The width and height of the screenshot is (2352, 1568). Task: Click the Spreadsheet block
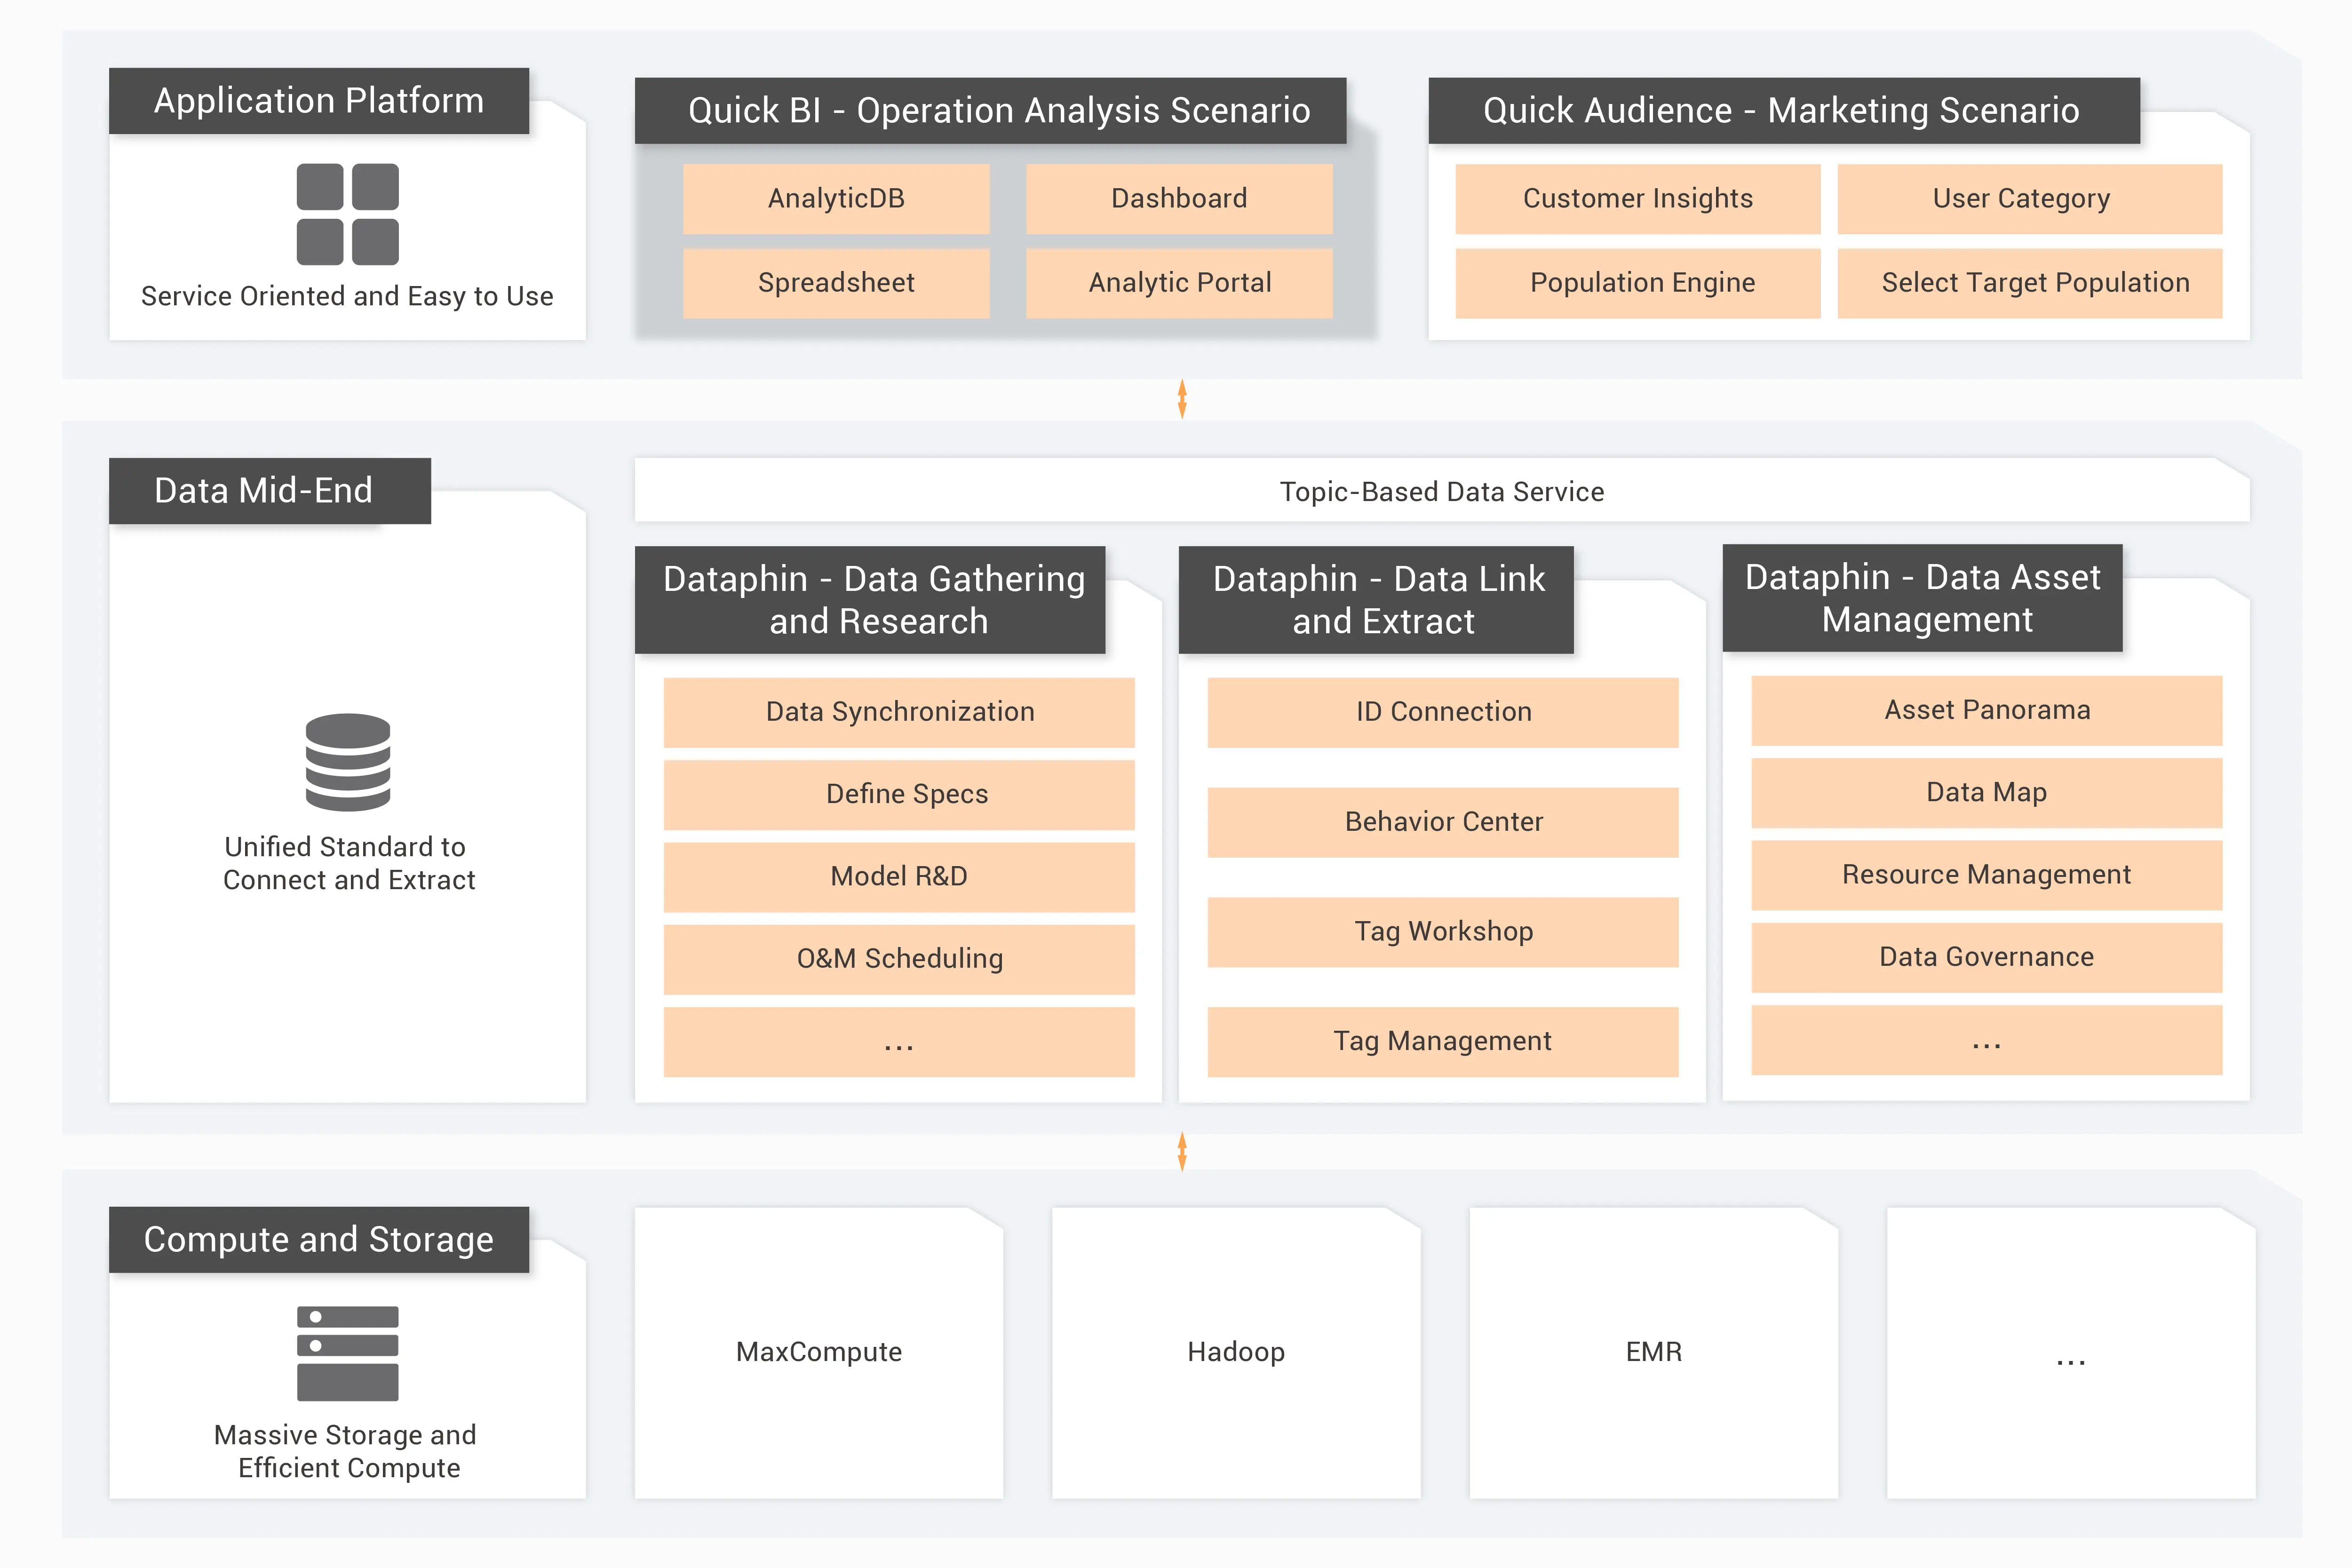(836, 283)
